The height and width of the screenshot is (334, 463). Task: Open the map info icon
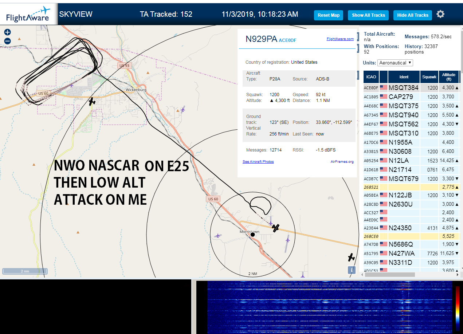(x=352, y=270)
